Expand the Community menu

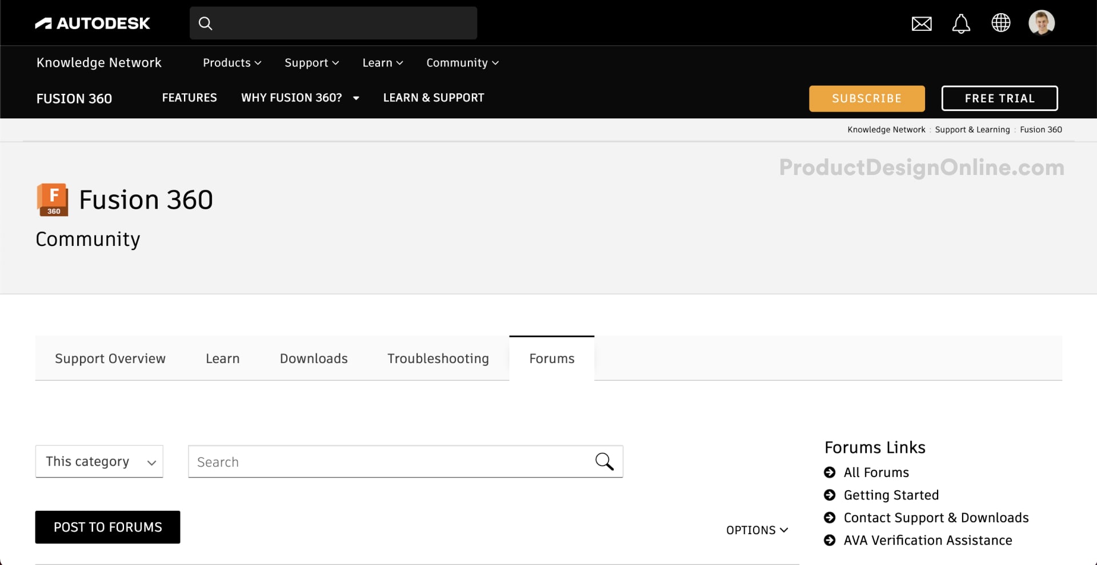462,63
